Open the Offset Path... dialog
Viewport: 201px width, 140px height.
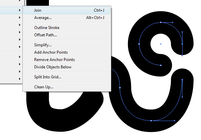pos(67,35)
